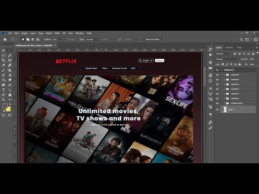
Task: Expand the section5 folder
Action: [224, 79]
